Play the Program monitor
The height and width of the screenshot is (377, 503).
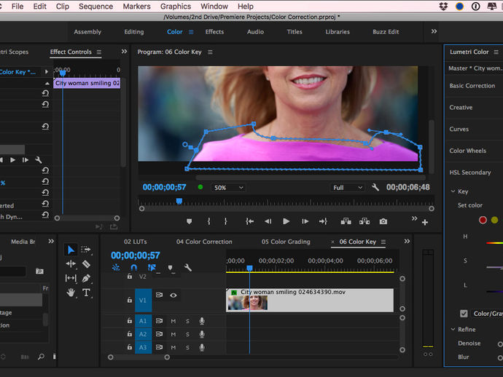(286, 221)
